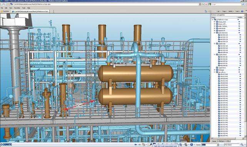Click the undo view icon in bottom toolbar
Image resolution: width=247 pixels, height=147 pixels.
(x=144, y=144)
